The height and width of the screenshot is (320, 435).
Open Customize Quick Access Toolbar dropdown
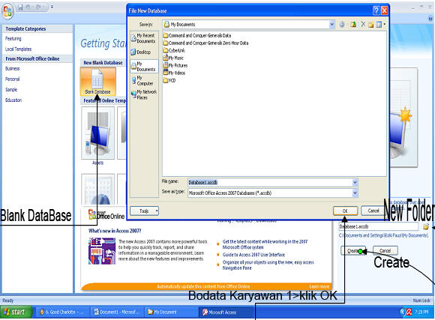tap(52, 7)
